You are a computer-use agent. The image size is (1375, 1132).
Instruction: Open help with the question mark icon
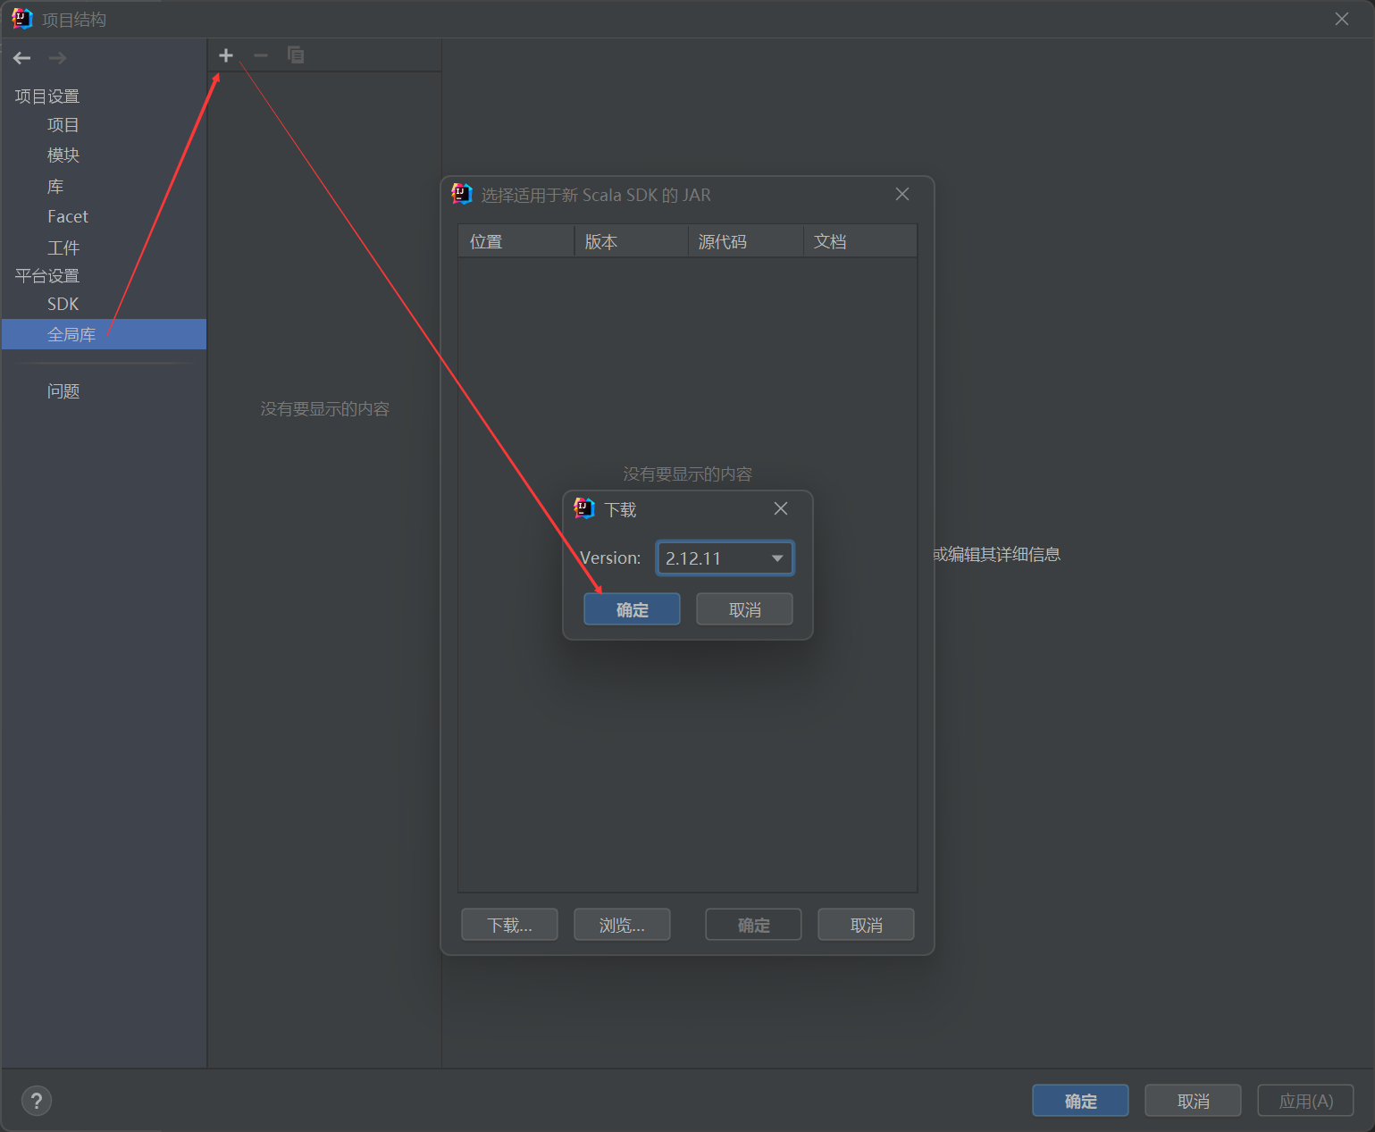tap(37, 1101)
